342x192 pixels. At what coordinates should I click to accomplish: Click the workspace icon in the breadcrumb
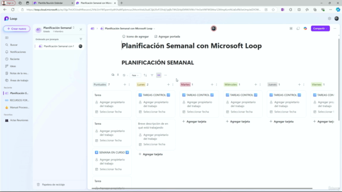(92, 28)
